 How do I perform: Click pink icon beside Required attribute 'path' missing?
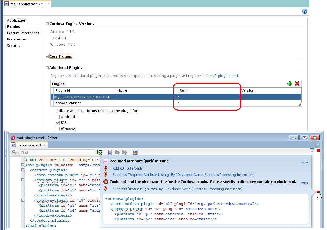(x=106, y=161)
